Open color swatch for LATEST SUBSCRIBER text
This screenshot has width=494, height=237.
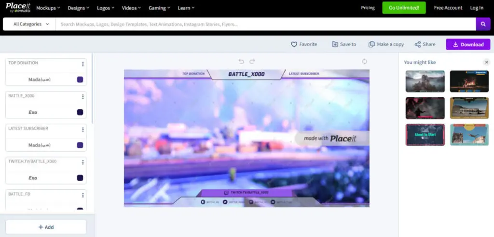point(80,145)
